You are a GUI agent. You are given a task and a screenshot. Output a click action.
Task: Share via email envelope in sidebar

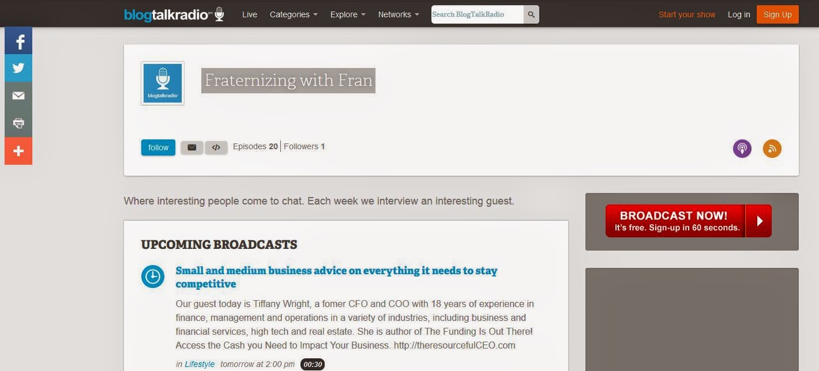coord(18,96)
